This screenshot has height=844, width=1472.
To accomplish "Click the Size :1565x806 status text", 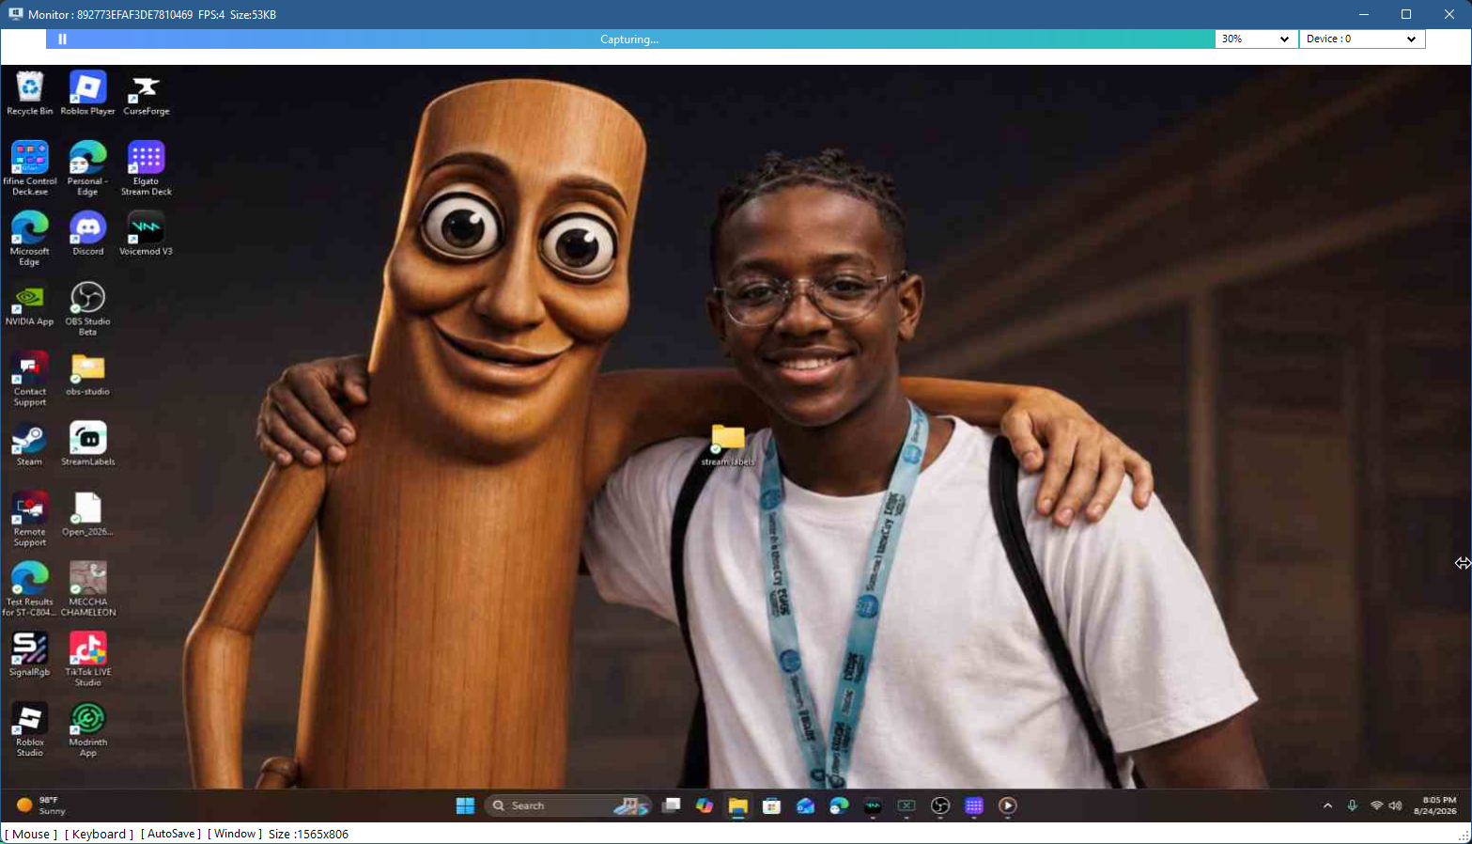I will [308, 834].
